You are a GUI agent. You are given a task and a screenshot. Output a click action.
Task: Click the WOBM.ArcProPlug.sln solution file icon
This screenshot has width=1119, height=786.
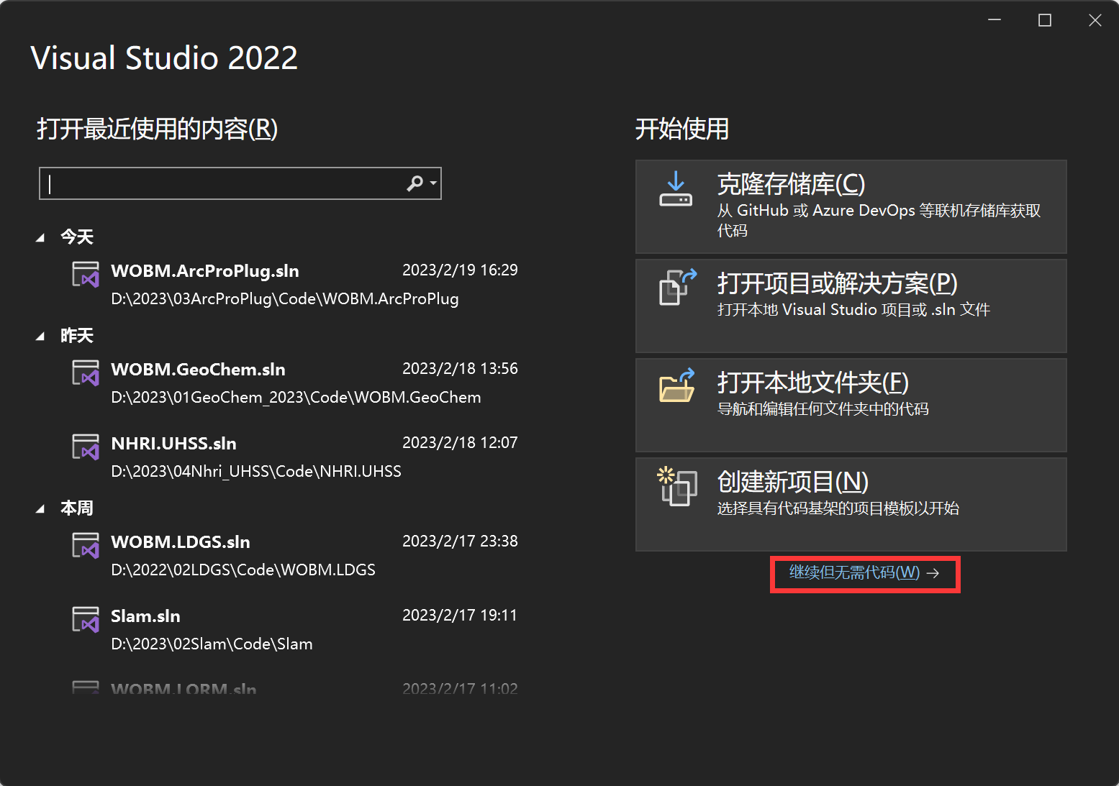point(86,274)
